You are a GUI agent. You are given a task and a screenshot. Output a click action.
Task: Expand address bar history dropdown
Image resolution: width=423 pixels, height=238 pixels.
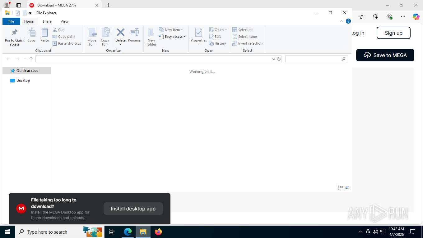[274, 59]
